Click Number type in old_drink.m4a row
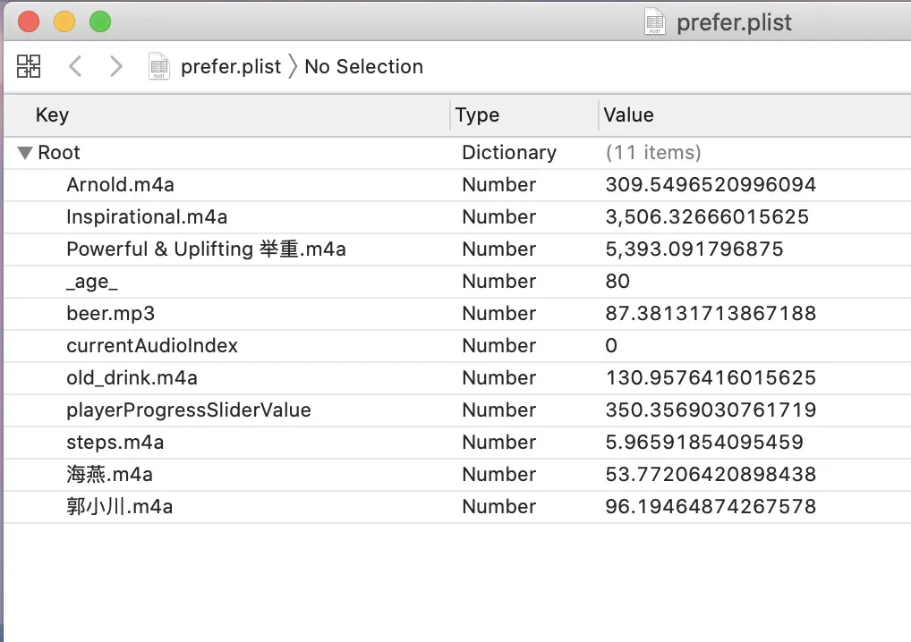The height and width of the screenshot is (642, 911). point(499,378)
